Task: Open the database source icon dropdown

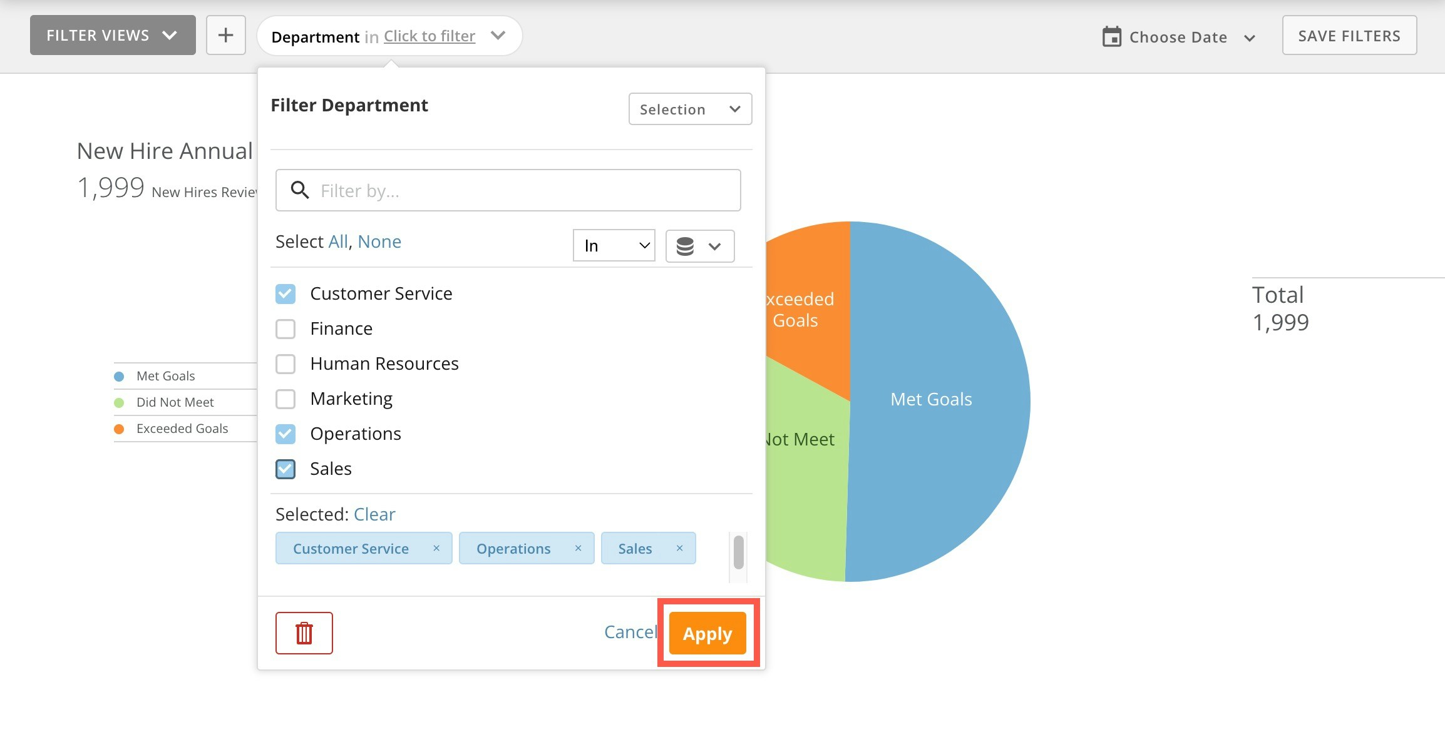Action: (699, 246)
